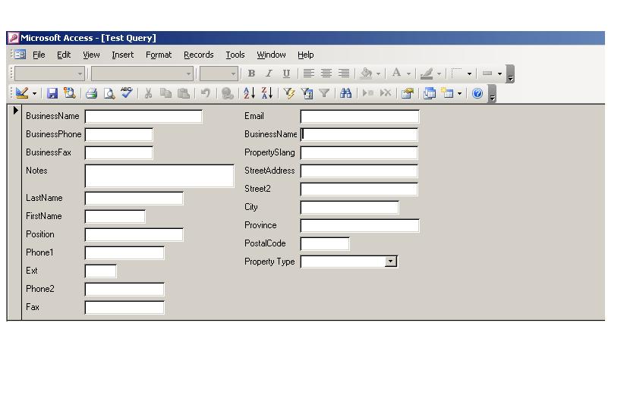Viewport: 627px width, 398px height.
Task: Print the form using the printer icon
Action: [92, 93]
